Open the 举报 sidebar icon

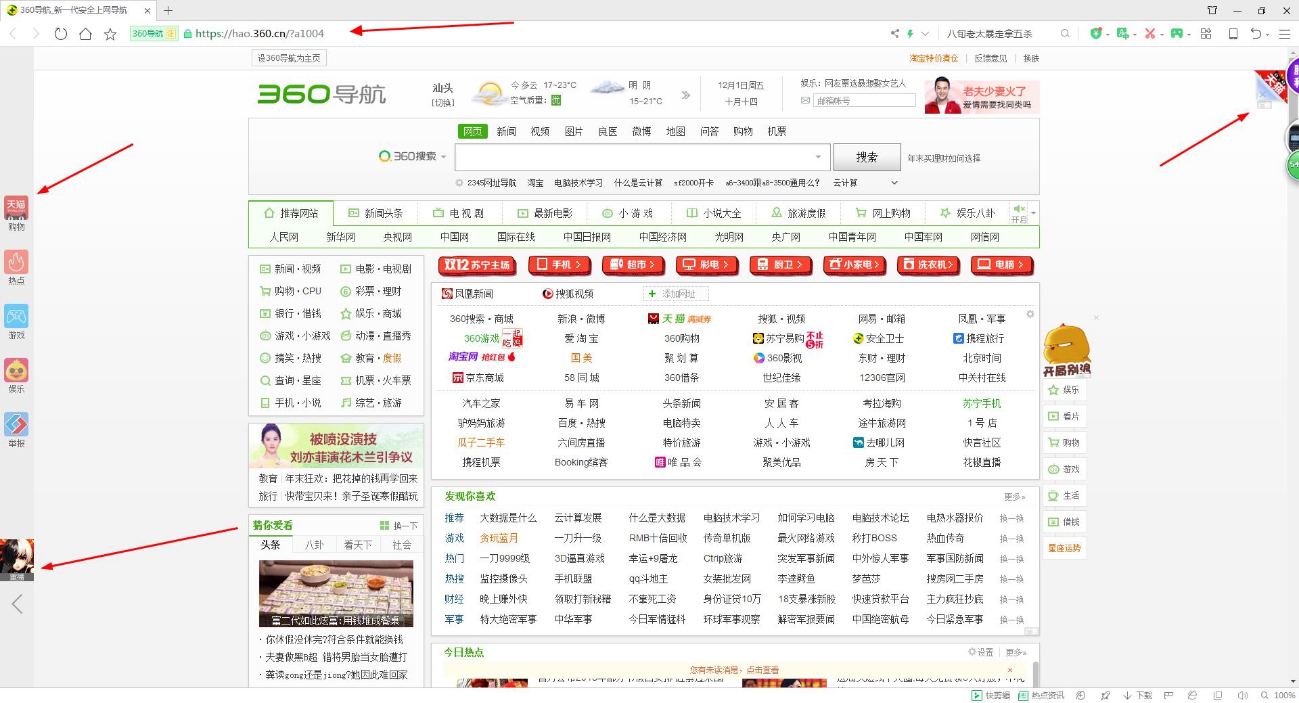pyautogui.click(x=16, y=430)
